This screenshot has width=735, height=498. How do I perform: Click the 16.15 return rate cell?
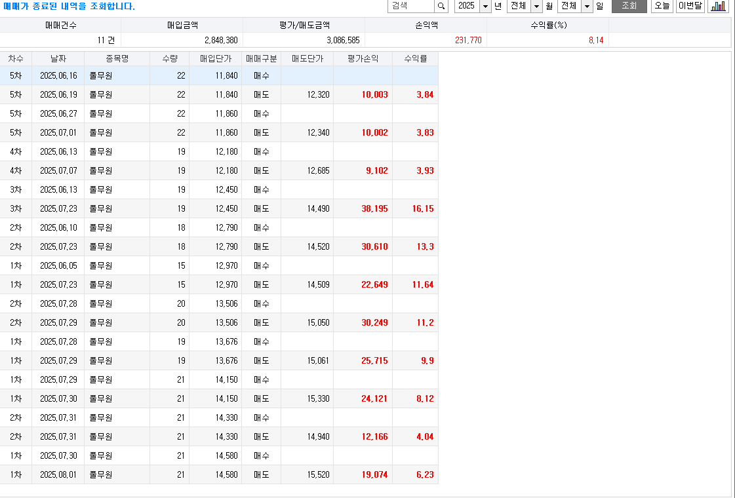tap(423, 208)
